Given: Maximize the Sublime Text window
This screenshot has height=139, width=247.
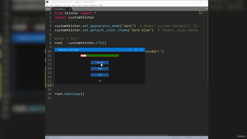Looking at the screenshot, I should (200, 2).
